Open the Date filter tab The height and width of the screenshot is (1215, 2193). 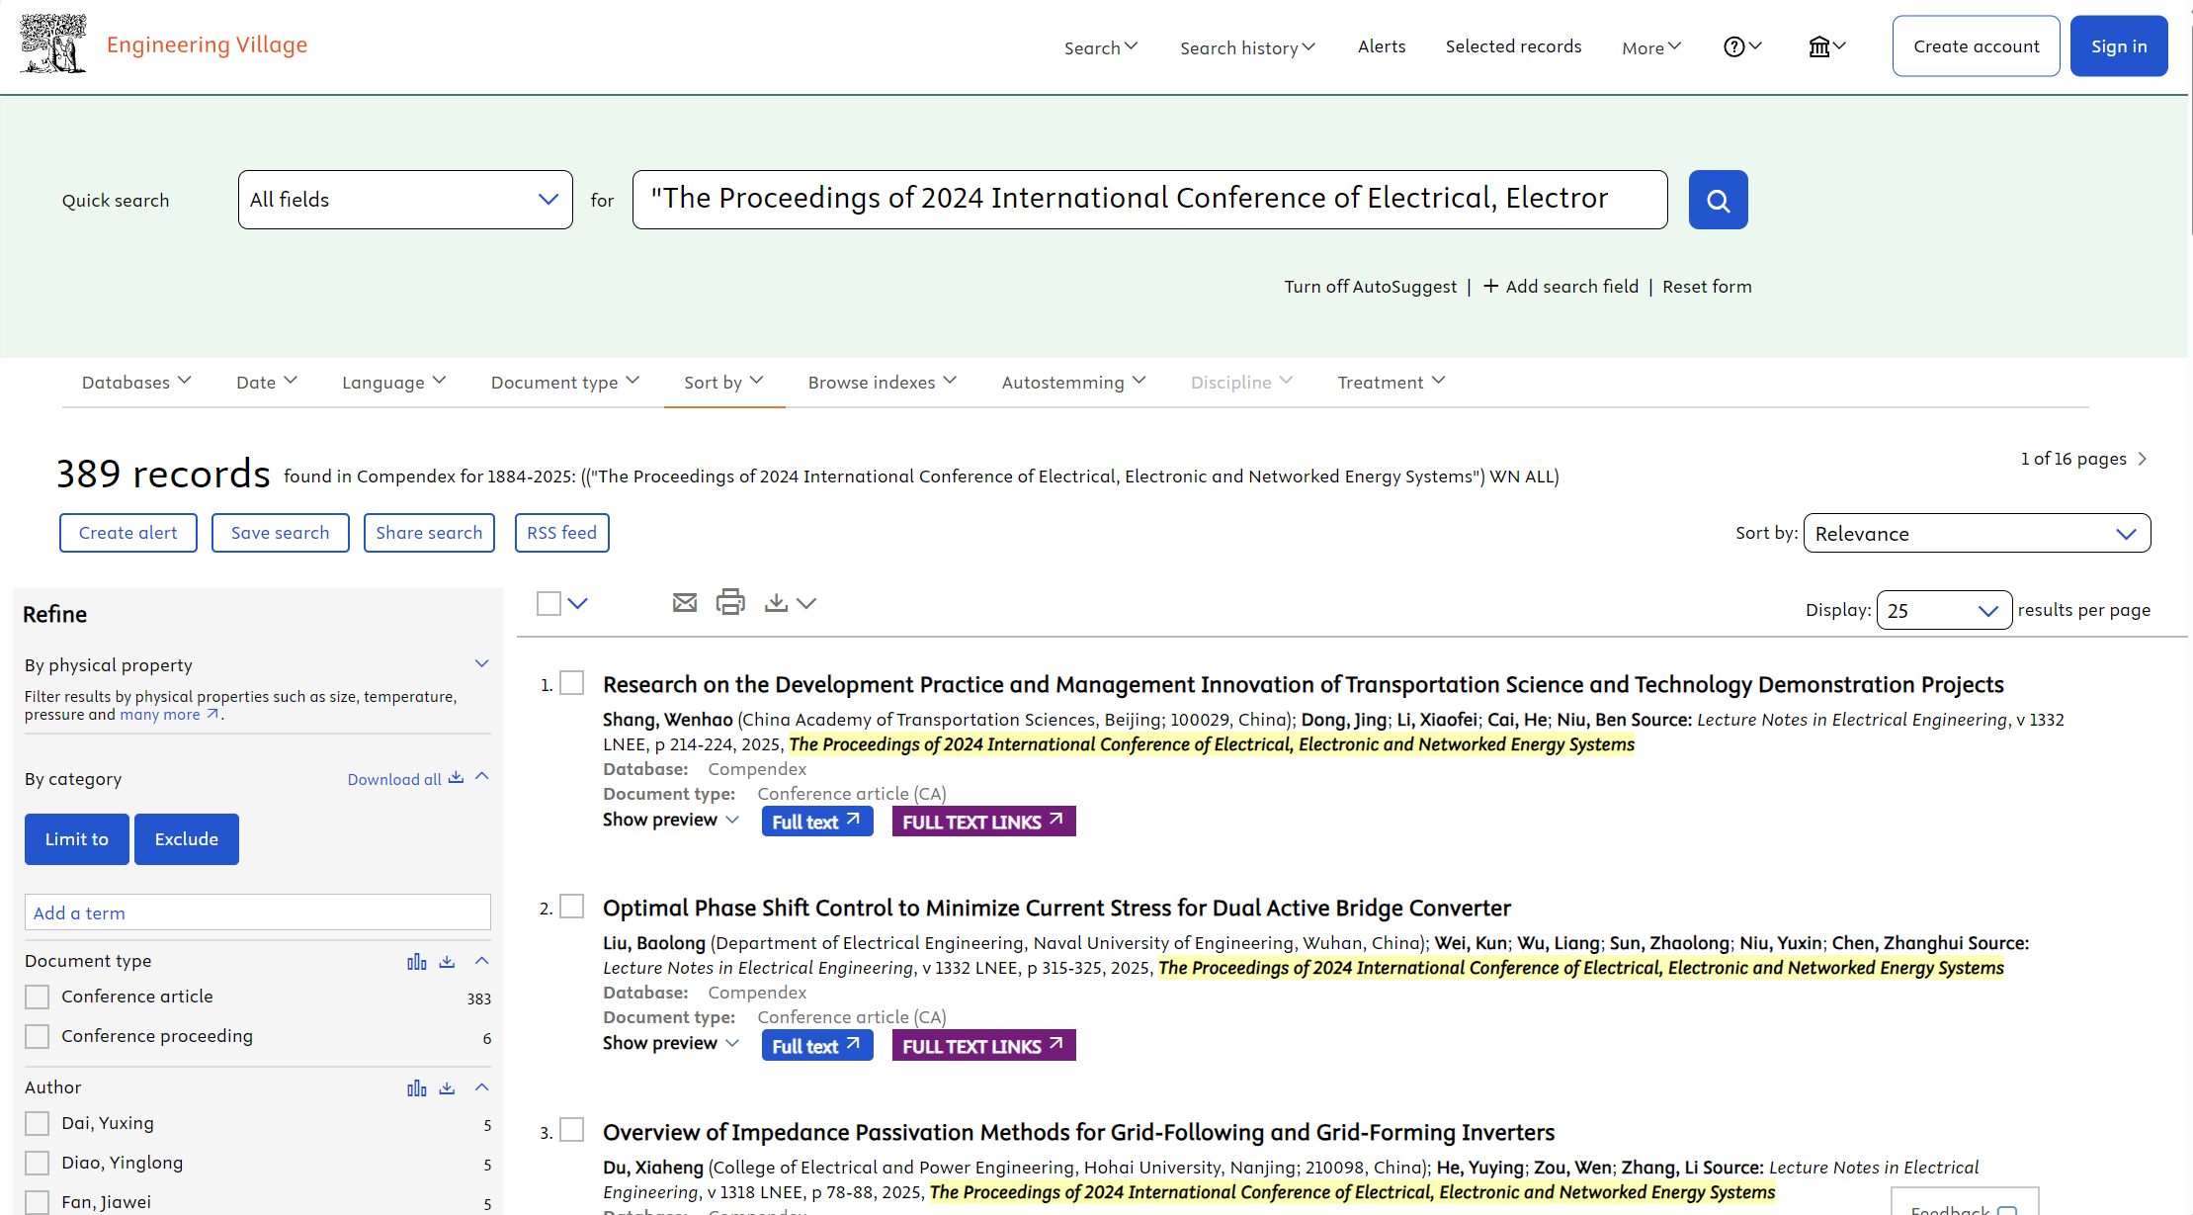[267, 382]
